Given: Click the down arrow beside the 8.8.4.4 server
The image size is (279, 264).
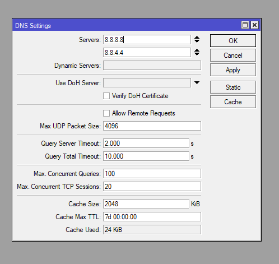Looking at the screenshot, I should pos(197,54).
